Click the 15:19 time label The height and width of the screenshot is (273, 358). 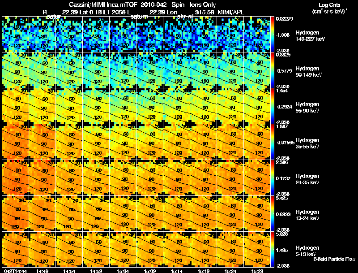[204, 271]
